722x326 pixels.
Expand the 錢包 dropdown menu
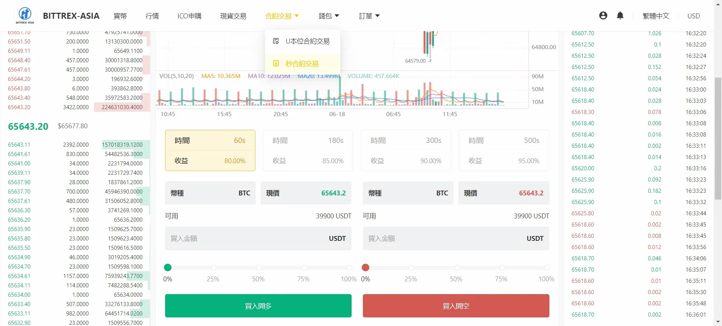pyautogui.click(x=329, y=16)
